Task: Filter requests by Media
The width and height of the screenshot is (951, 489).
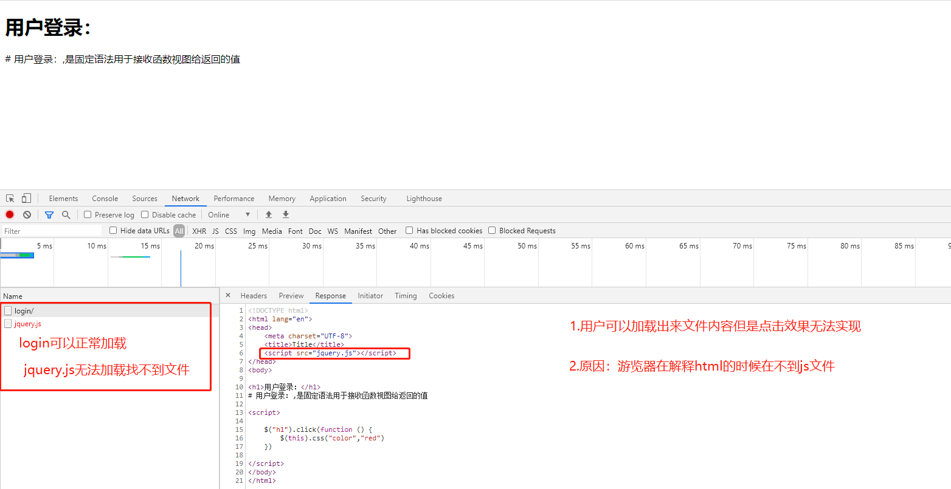Action: click(x=272, y=231)
